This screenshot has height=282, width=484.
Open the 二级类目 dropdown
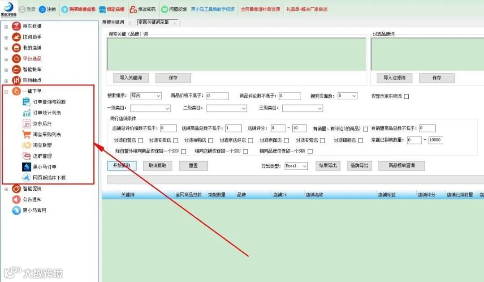(227, 108)
